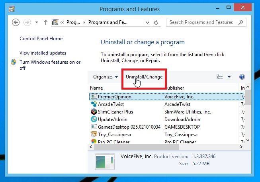
Task: Change view with the view icon
Action: [219, 77]
